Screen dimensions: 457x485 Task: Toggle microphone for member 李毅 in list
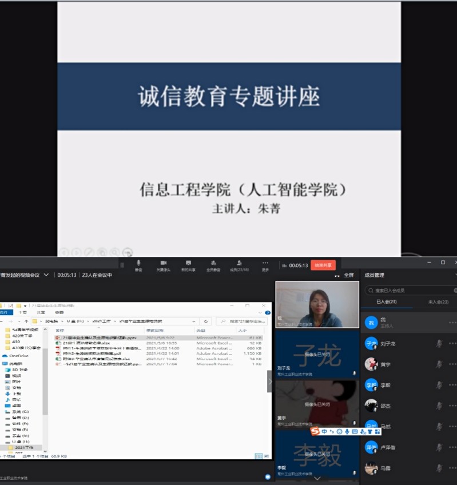coord(439,385)
